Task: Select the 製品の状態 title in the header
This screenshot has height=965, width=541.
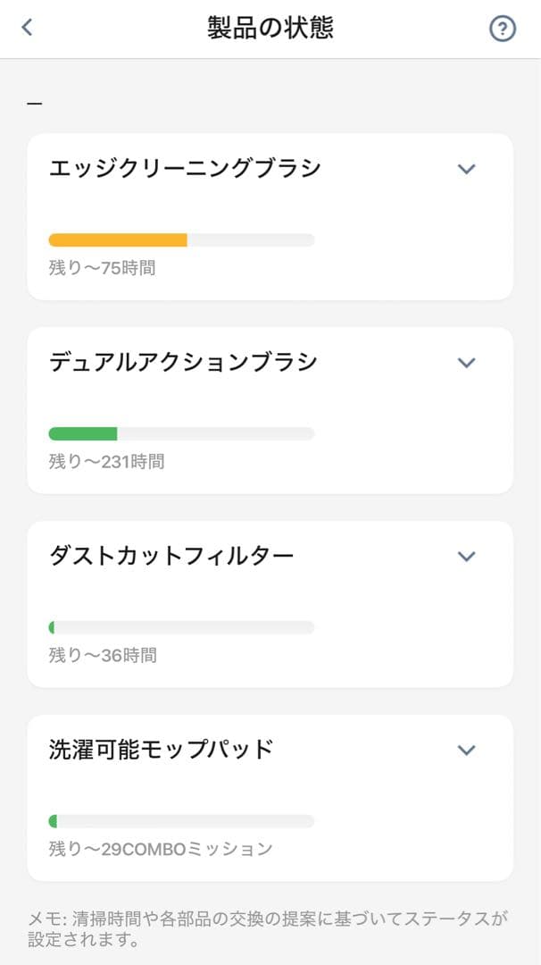Action: [x=270, y=27]
